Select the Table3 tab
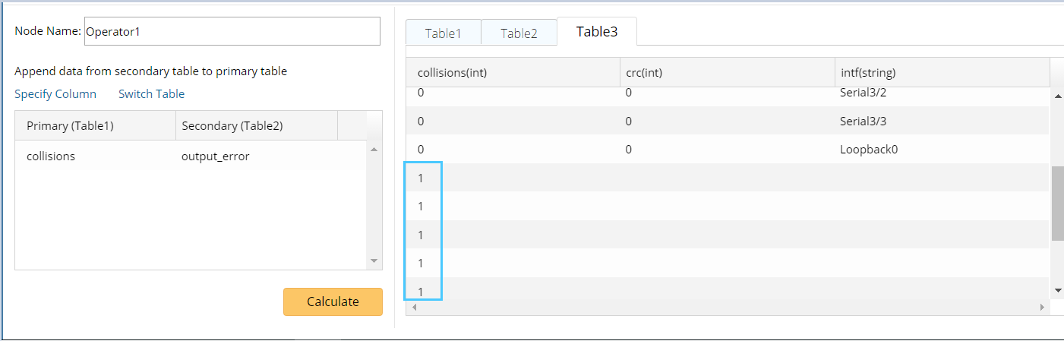 (597, 32)
